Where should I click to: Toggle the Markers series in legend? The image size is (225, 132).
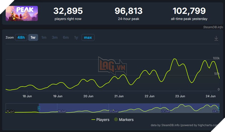point(124,120)
